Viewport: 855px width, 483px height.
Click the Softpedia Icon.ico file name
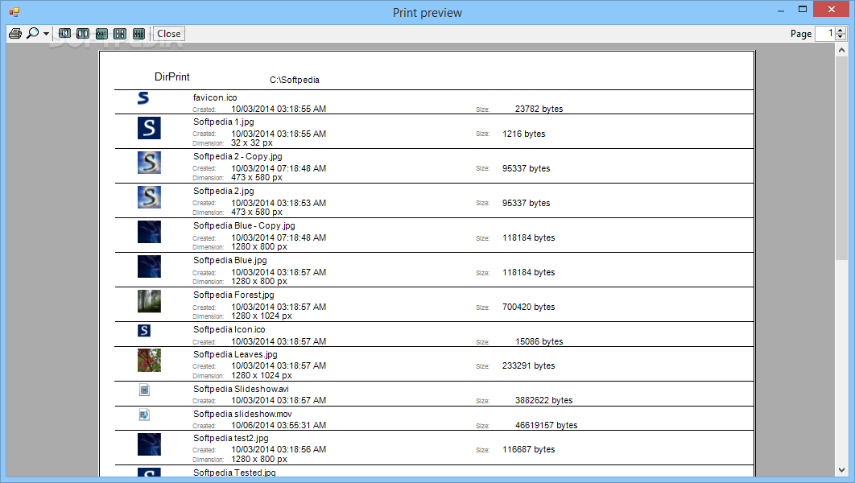click(229, 329)
